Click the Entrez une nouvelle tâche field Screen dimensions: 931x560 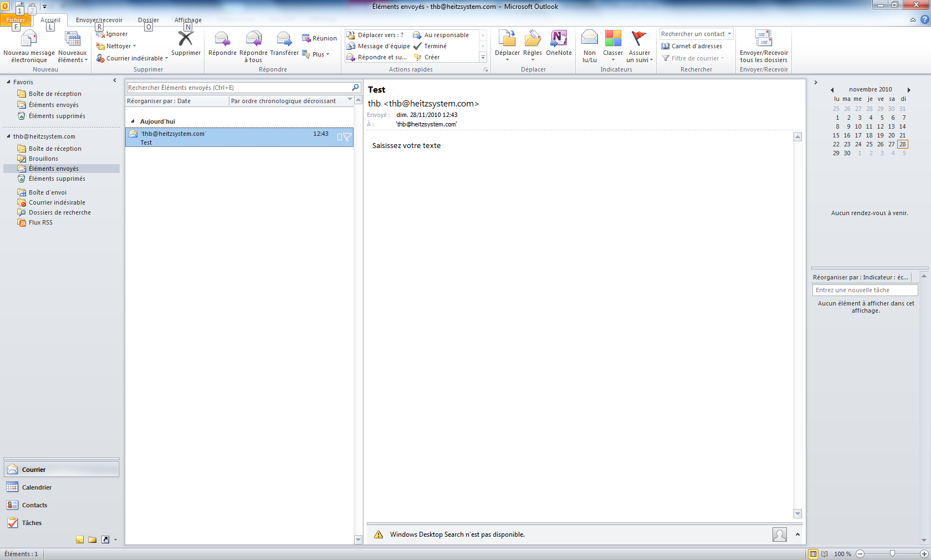click(865, 290)
